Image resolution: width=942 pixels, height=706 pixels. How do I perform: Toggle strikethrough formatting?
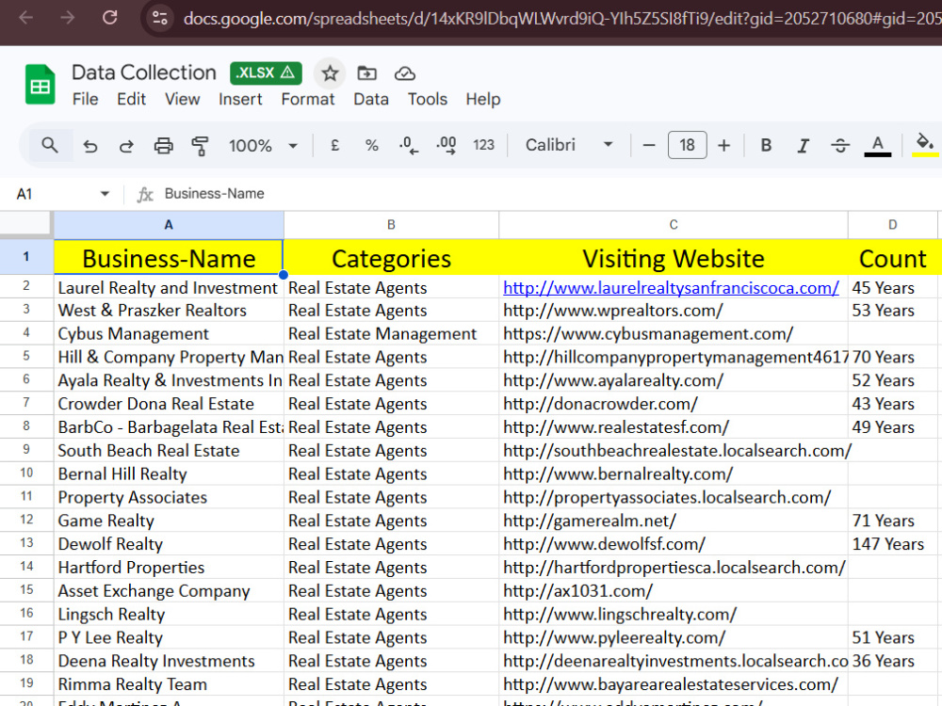840,145
